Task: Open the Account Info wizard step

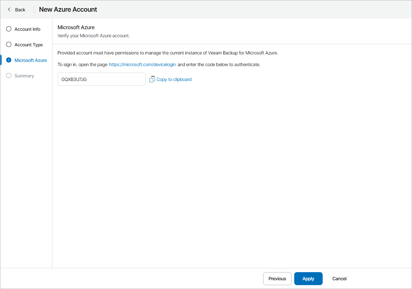Action: 27,29
